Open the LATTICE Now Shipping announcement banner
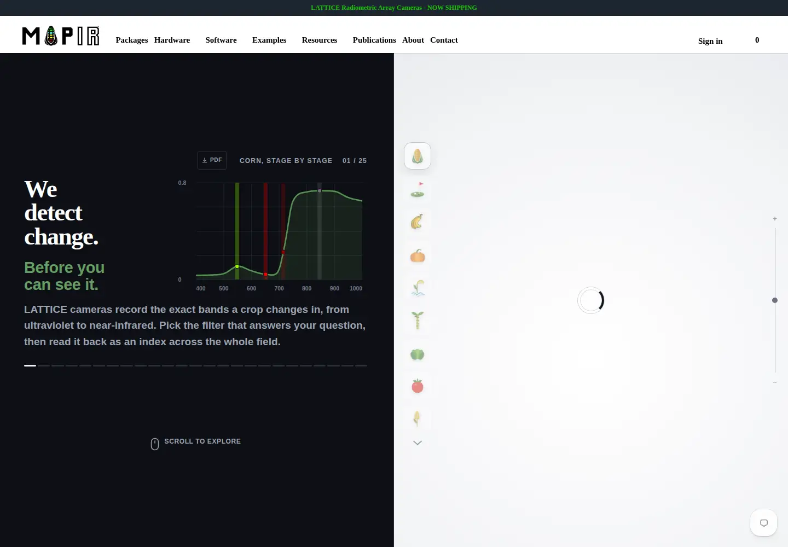 394,8
